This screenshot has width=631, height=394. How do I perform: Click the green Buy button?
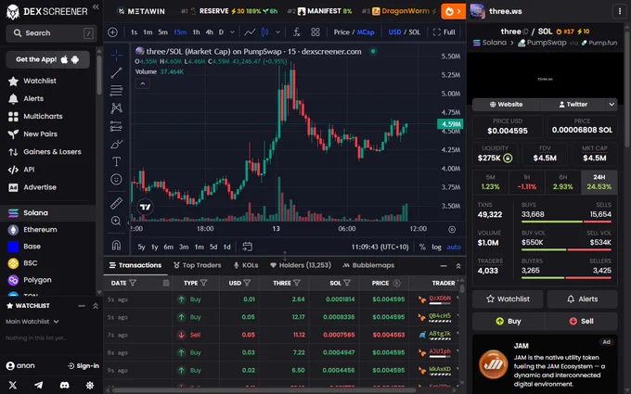[x=509, y=322]
